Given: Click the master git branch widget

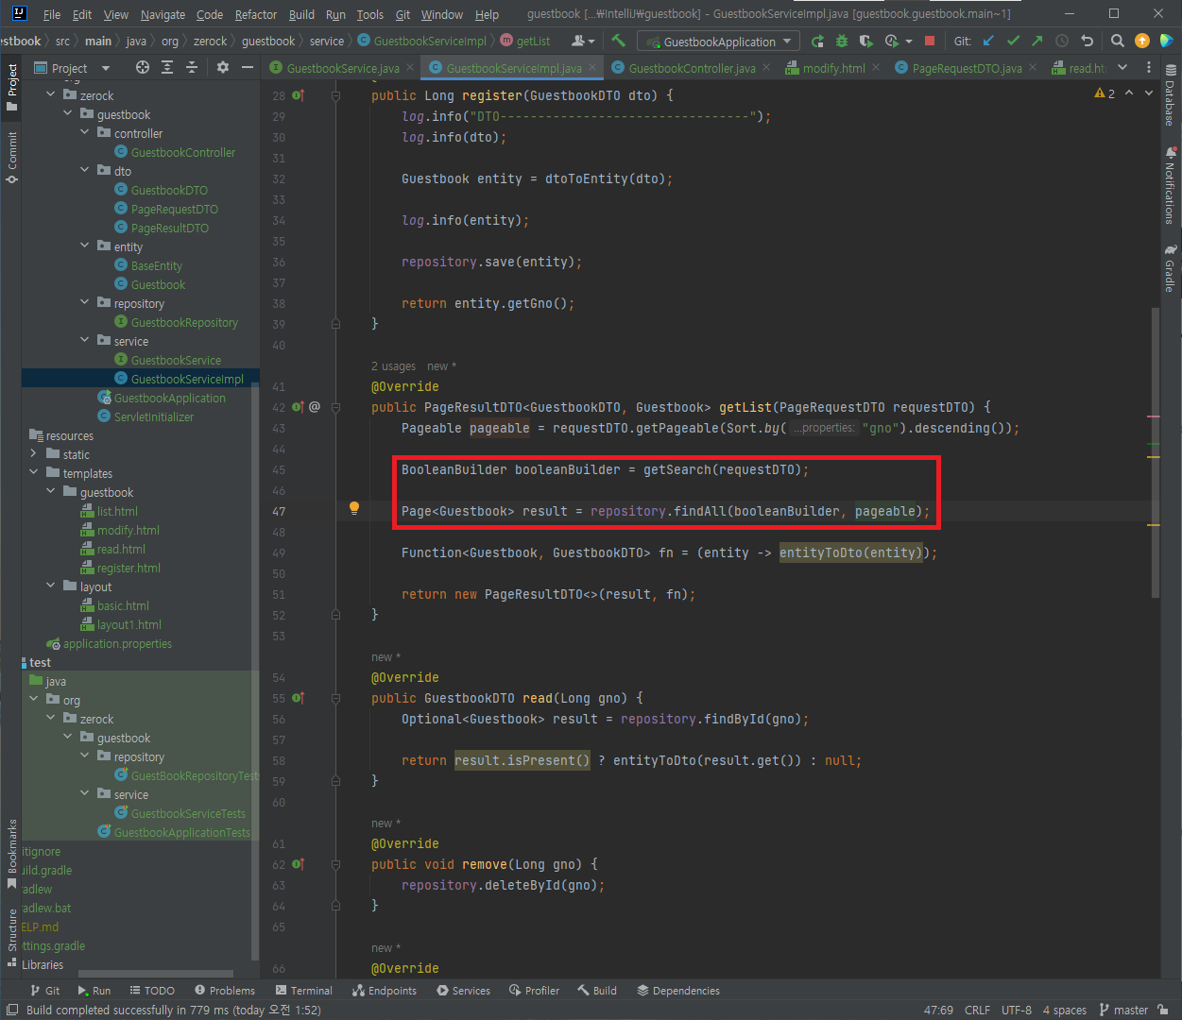Looking at the screenshot, I should click(1123, 1010).
